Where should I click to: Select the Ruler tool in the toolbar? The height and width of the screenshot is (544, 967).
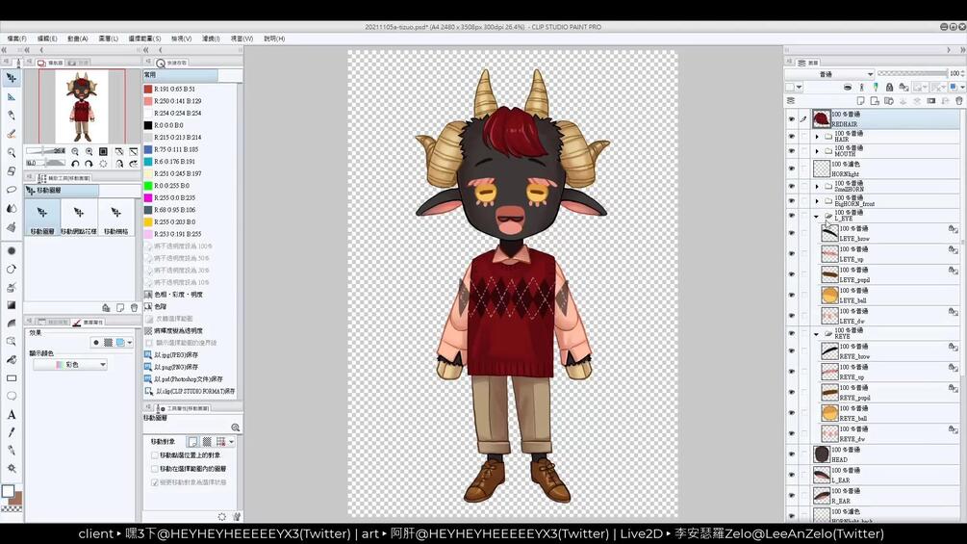pyautogui.click(x=12, y=97)
